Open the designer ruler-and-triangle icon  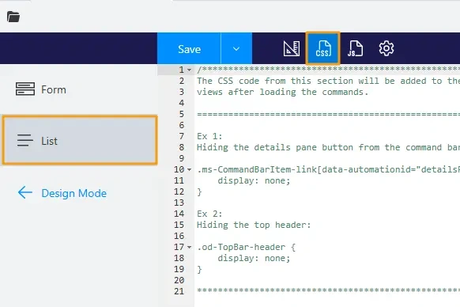[x=292, y=48]
